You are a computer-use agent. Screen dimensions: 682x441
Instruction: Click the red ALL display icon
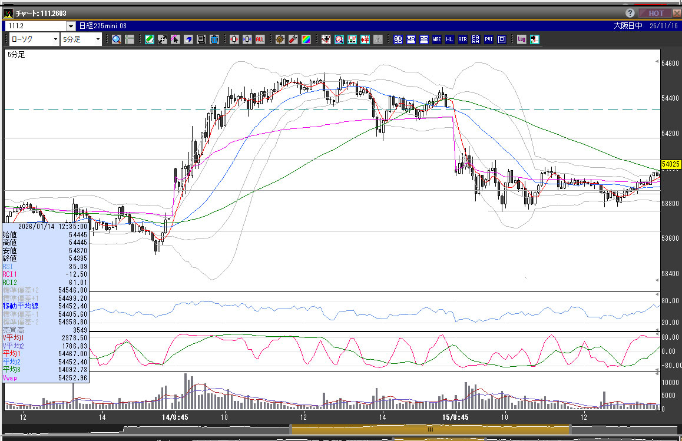tap(260, 39)
